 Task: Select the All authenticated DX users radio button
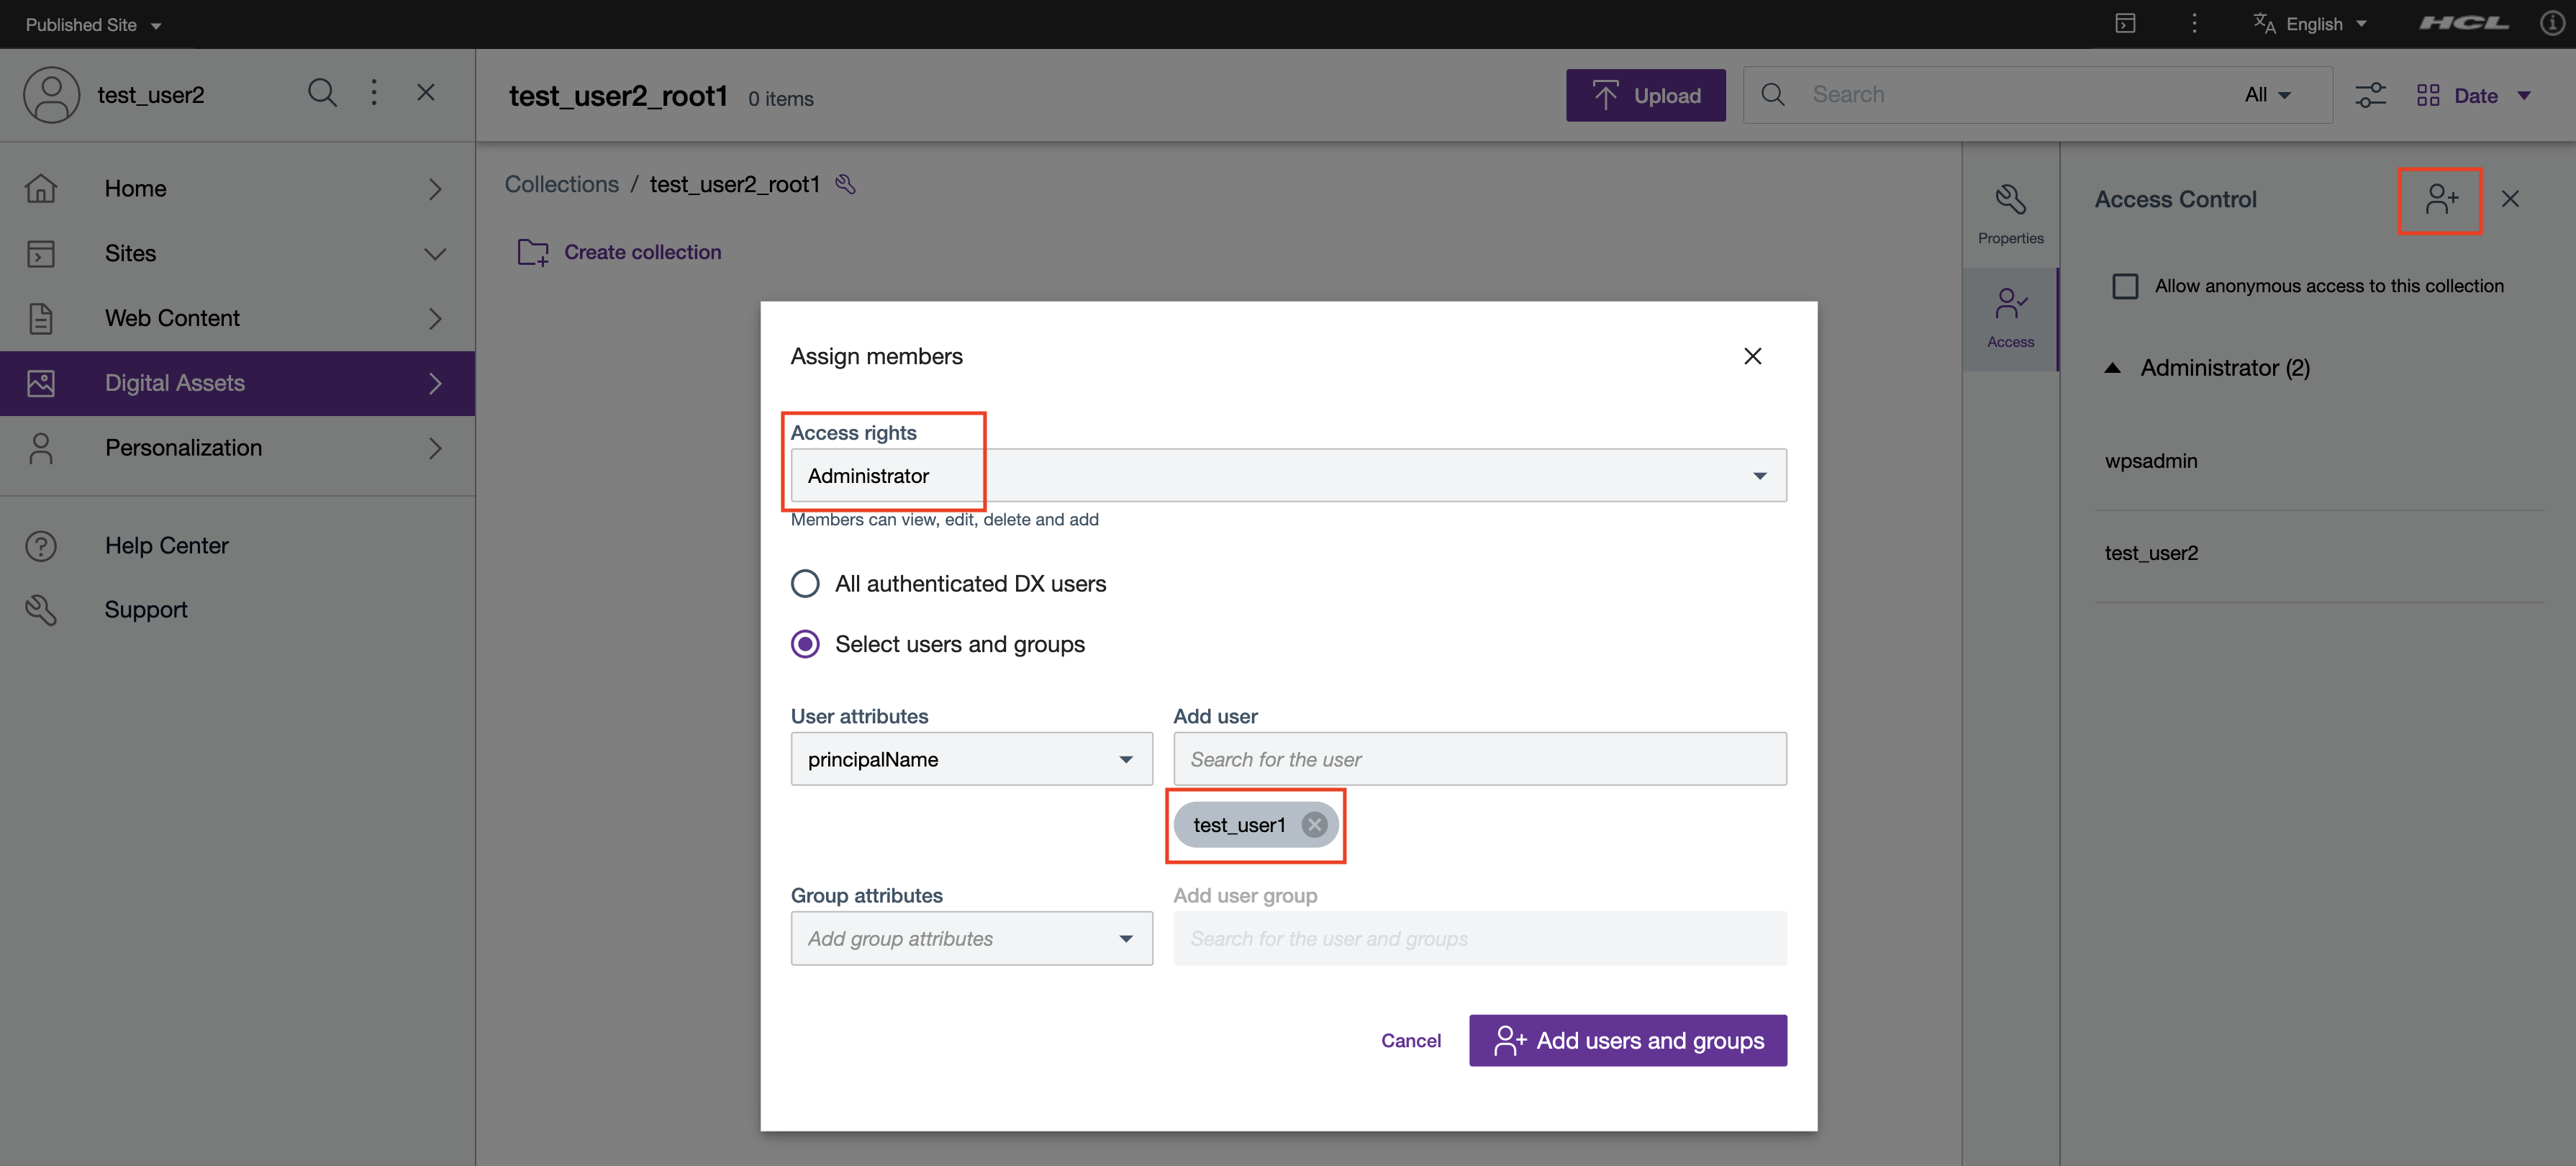(805, 583)
